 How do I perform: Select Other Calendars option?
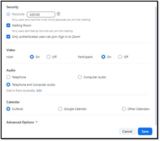click(x=124, y=109)
